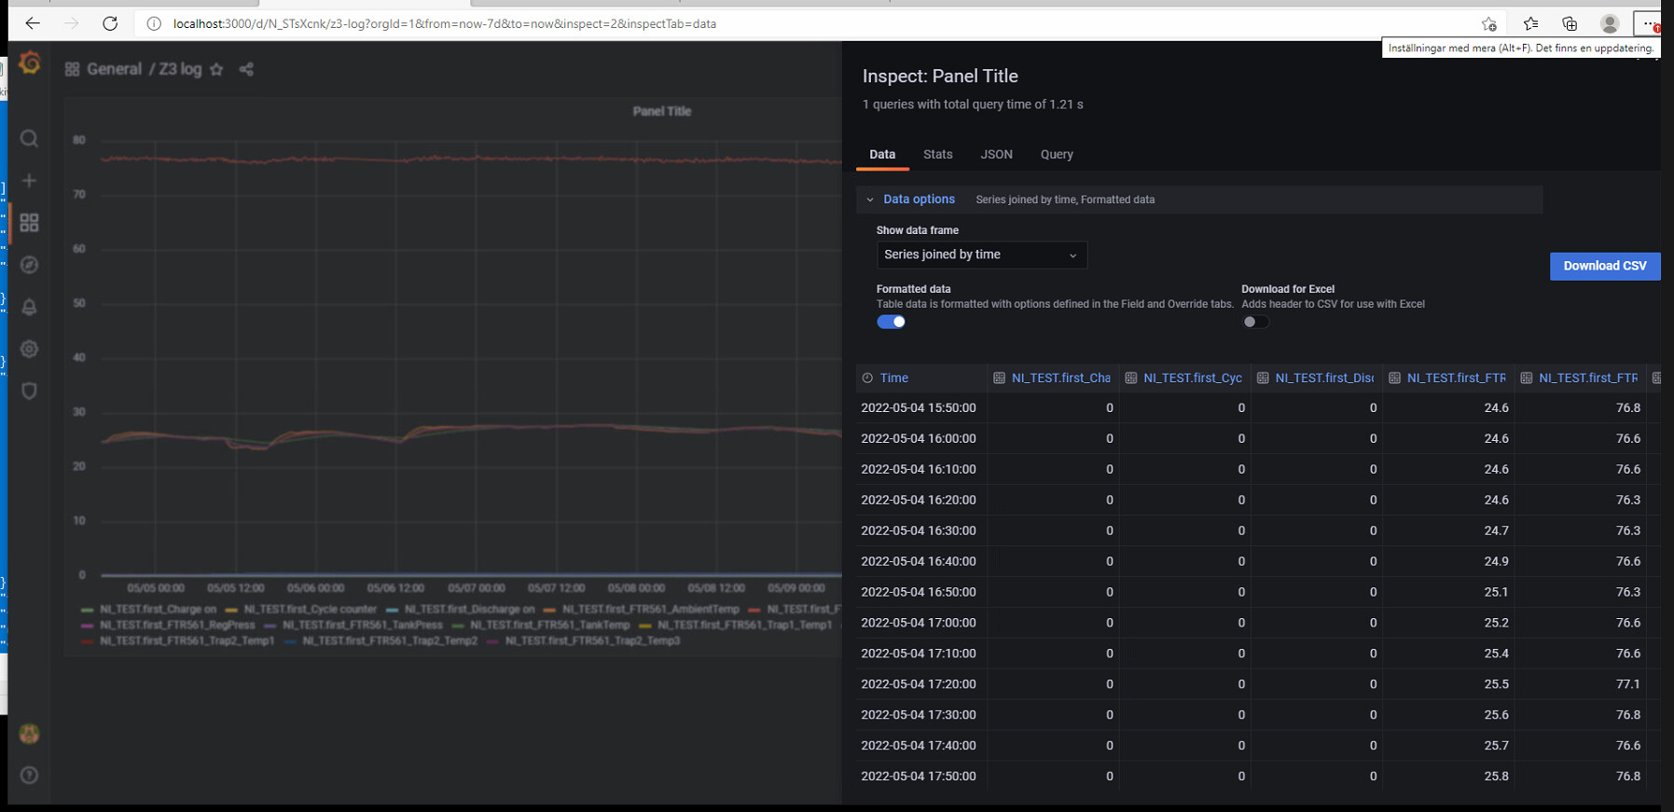The image size is (1674, 812).
Task: Open the Series joined by time dropdown
Action: pos(982,255)
